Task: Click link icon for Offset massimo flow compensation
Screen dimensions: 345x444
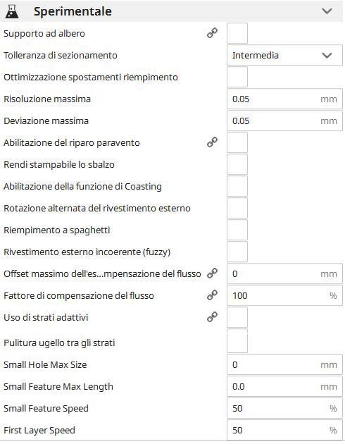Action: click(x=212, y=273)
